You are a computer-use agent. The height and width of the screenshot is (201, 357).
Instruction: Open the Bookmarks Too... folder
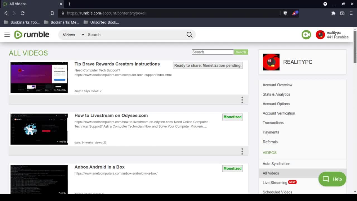(x=21, y=22)
